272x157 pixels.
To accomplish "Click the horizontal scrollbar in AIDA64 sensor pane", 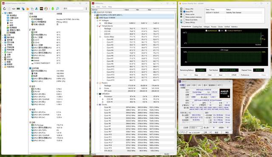I will click(53, 153).
